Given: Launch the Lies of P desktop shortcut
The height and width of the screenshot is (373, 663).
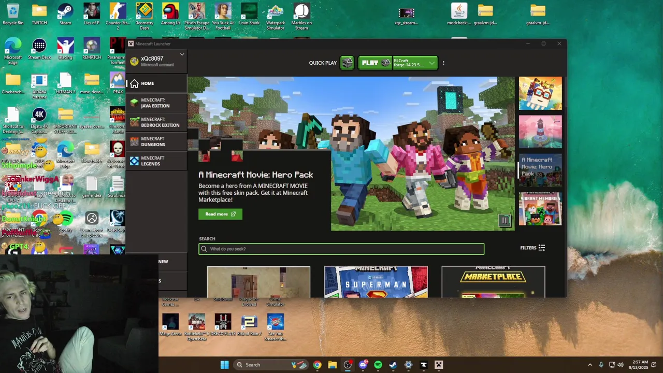Looking at the screenshot, I should pyautogui.click(x=92, y=15).
